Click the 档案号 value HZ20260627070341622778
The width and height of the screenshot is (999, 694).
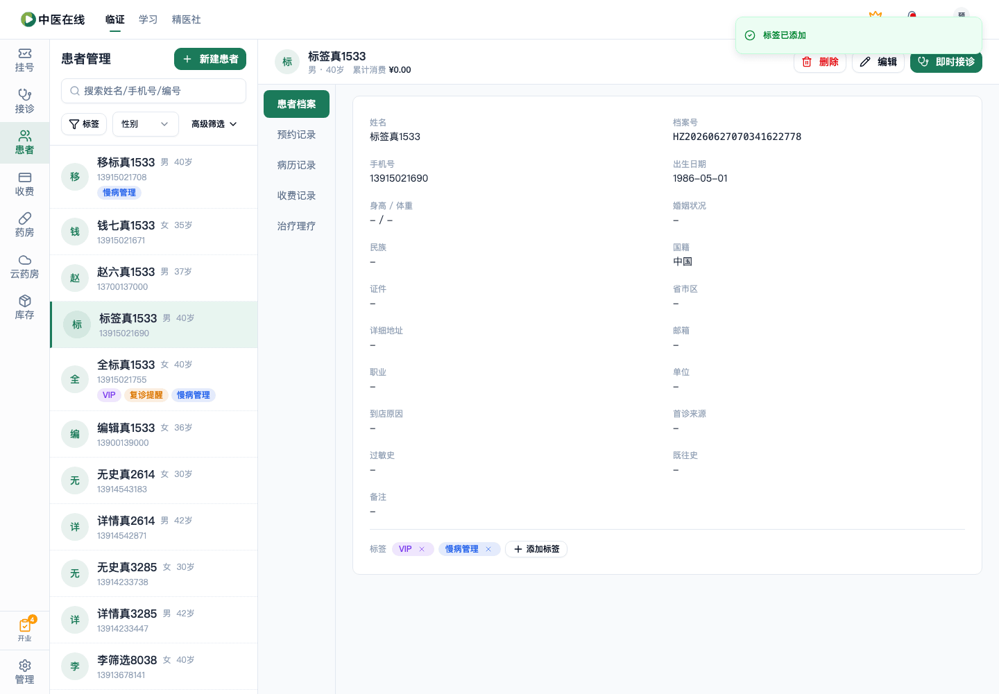tap(737, 137)
